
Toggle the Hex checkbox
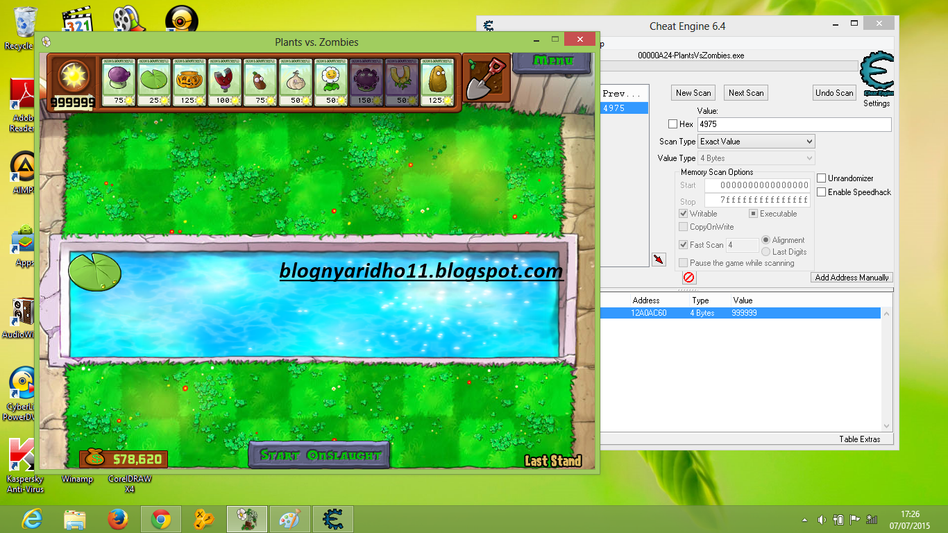(x=672, y=124)
